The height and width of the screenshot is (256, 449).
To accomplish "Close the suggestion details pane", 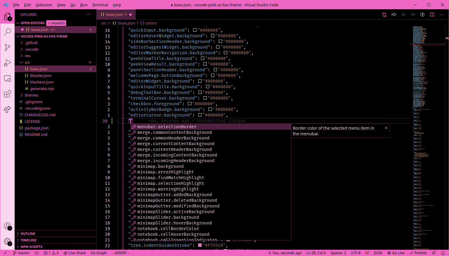I will [386, 128].
